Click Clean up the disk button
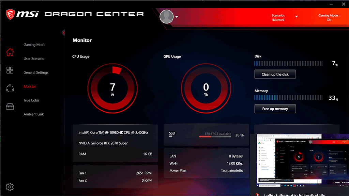 pos(275,74)
